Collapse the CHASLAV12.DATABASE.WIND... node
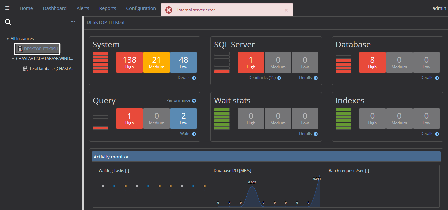448x210 pixels. 13,59
